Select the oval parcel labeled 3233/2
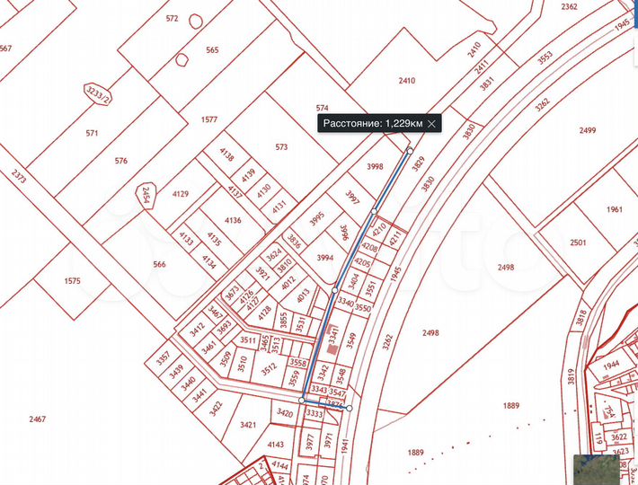 click(x=98, y=93)
